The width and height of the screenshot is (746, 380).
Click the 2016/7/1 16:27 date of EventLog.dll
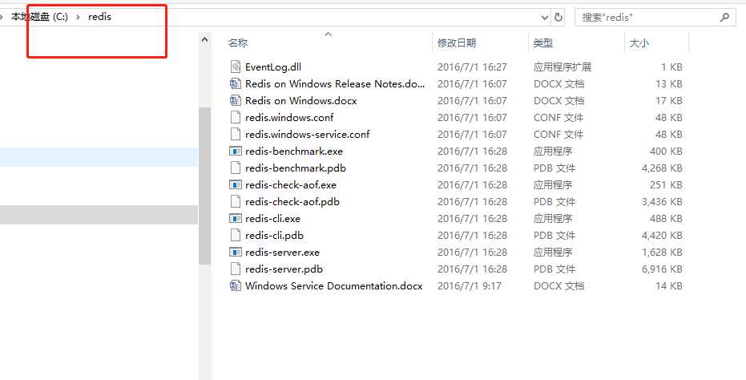point(473,67)
